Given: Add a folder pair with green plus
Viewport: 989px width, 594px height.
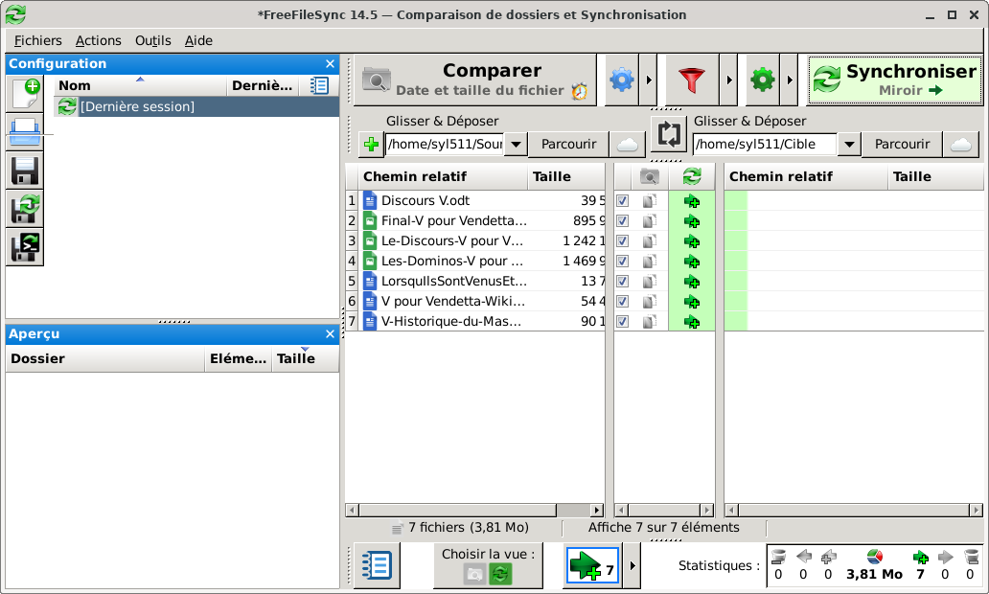Looking at the screenshot, I should click(370, 145).
